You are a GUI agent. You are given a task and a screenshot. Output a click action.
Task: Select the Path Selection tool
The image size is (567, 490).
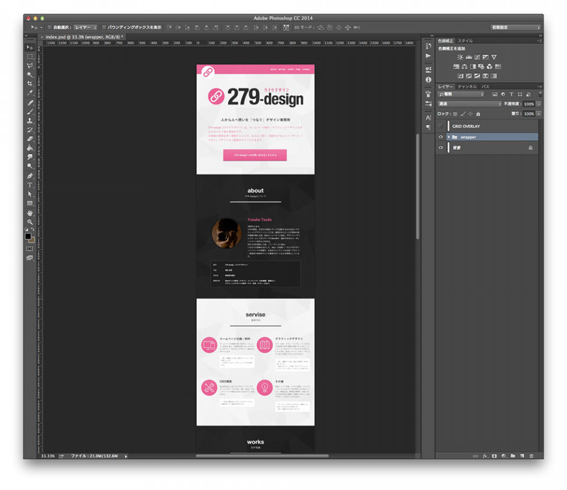pyautogui.click(x=30, y=194)
